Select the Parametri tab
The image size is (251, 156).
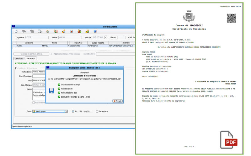(31, 58)
